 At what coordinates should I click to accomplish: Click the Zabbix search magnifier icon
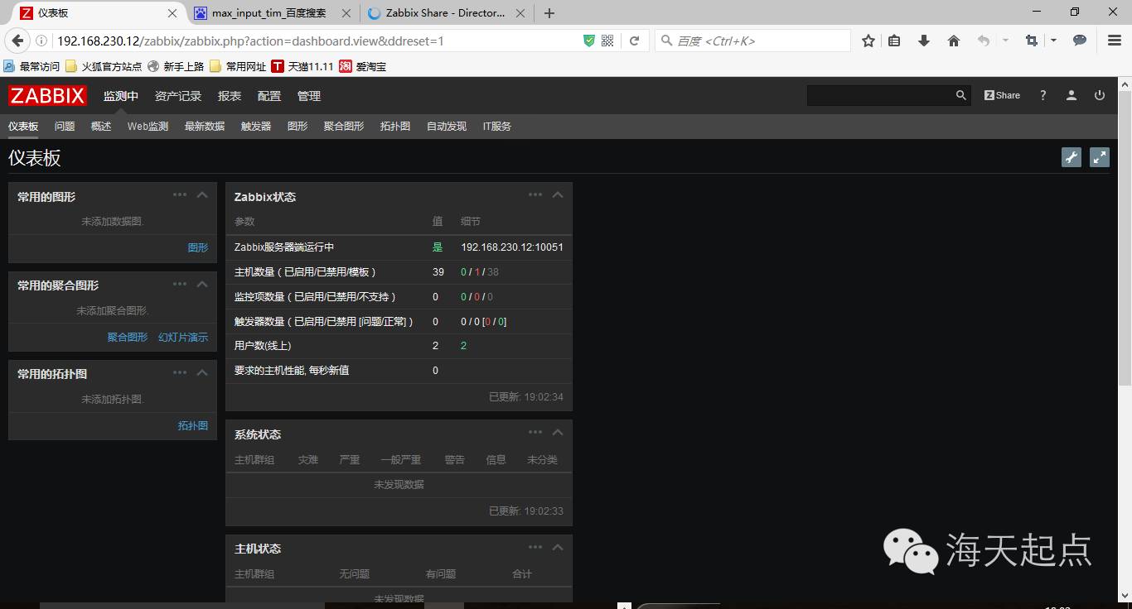click(x=961, y=95)
